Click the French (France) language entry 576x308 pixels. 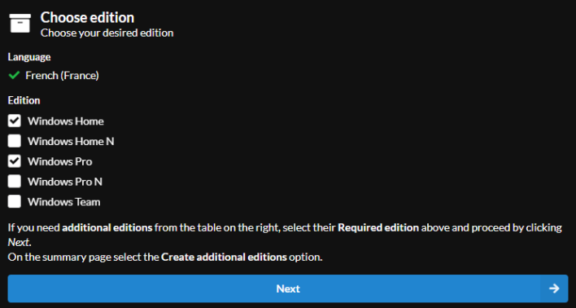[x=62, y=76]
